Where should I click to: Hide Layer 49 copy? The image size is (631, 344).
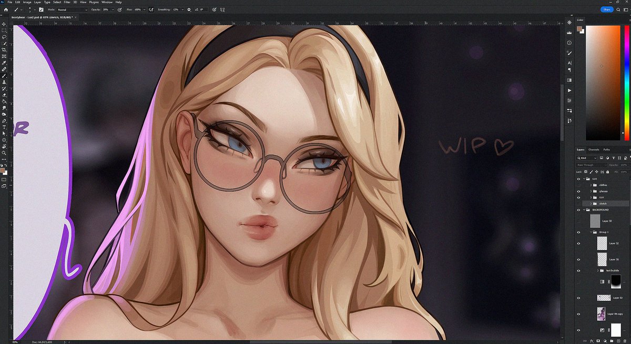578,314
